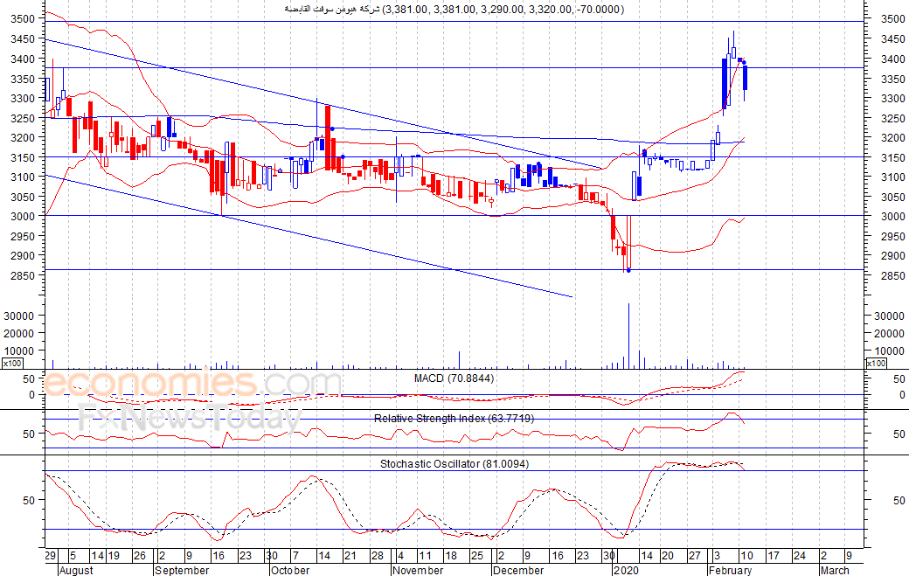Image resolution: width=909 pixels, height=576 pixels.
Task: Click the December month label
Action: [519, 570]
